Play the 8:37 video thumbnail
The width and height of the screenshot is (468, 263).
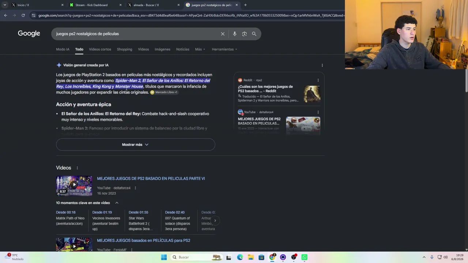(74, 186)
